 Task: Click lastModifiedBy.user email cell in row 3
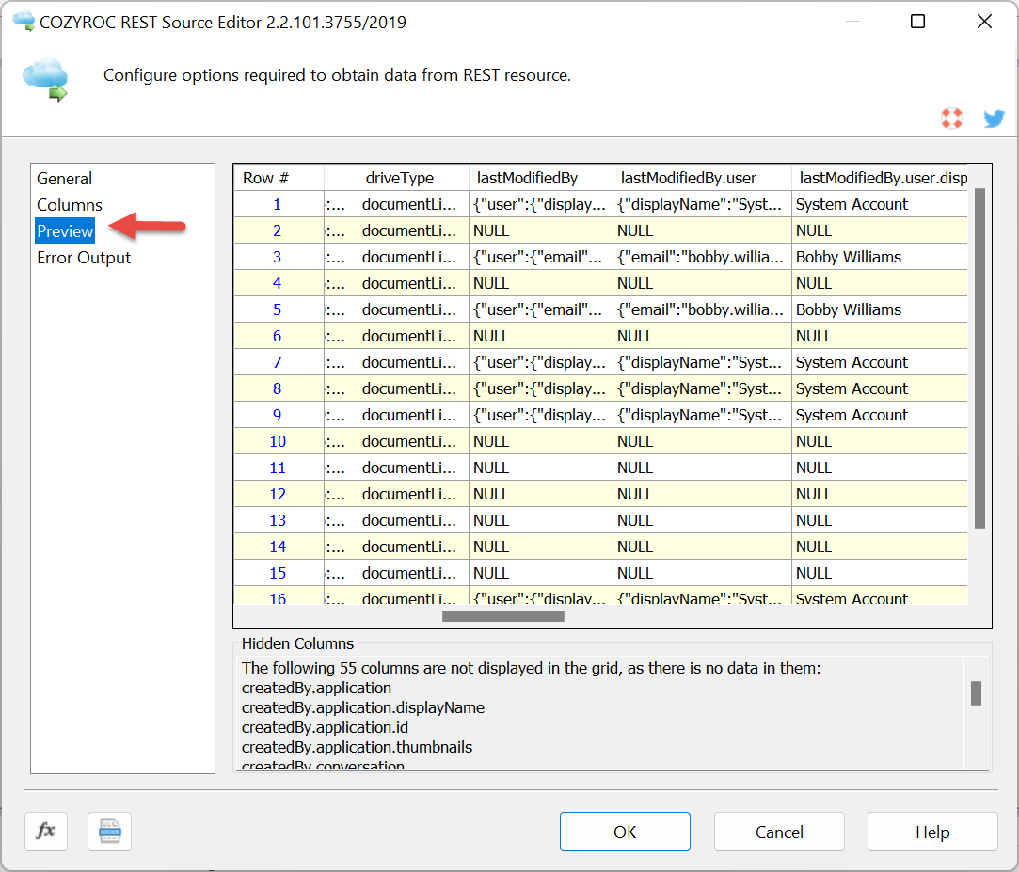pyautogui.click(x=702, y=258)
